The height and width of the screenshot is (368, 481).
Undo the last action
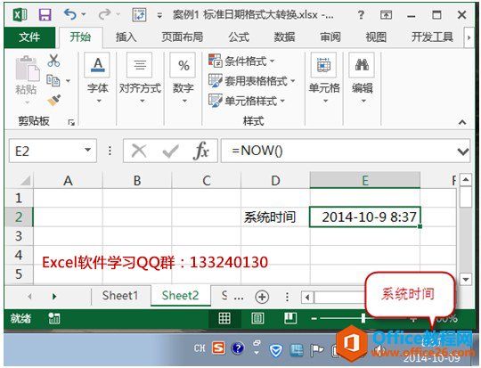click(70, 14)
